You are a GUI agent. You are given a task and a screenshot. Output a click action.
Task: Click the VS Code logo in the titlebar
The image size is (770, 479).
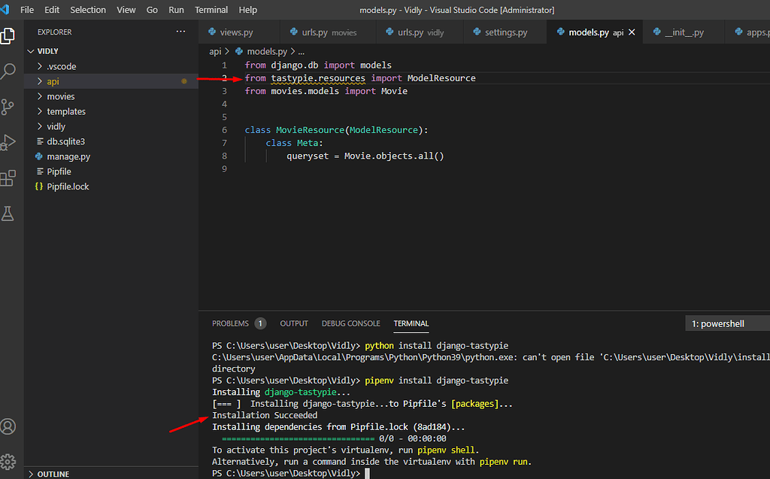(8, 9)
